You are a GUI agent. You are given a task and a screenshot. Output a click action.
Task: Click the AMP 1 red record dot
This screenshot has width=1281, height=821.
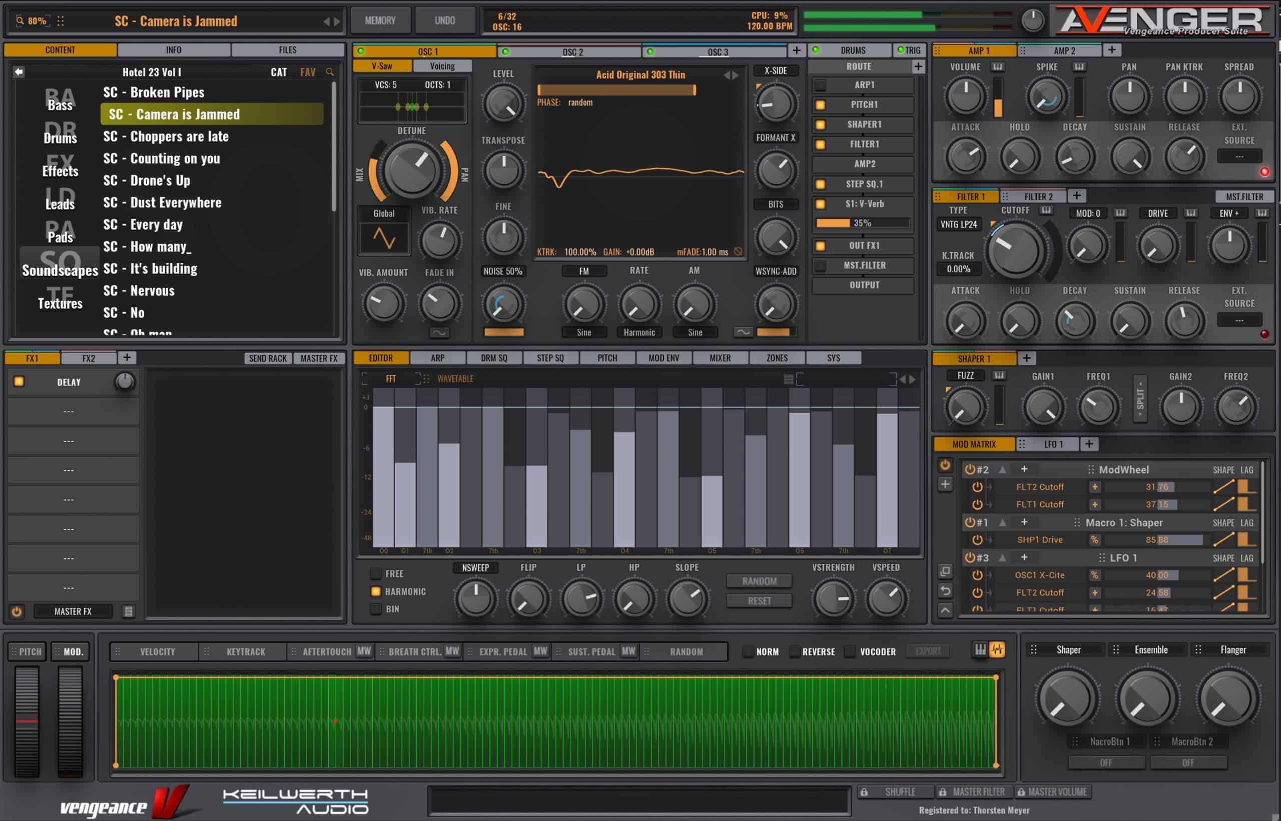tap(1264, 172)
